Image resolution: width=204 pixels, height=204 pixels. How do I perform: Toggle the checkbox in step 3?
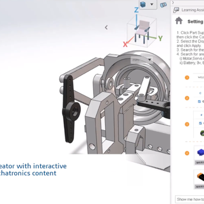click(x=200, y=123)
